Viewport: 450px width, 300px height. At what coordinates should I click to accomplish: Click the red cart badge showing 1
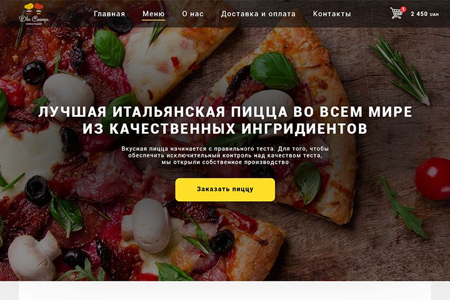pos(403,9)
